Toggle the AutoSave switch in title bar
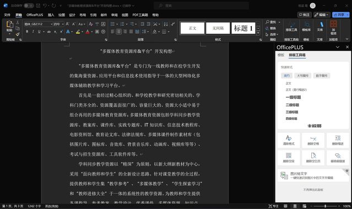Screen dimensions: 352x209 pos(29,5)
